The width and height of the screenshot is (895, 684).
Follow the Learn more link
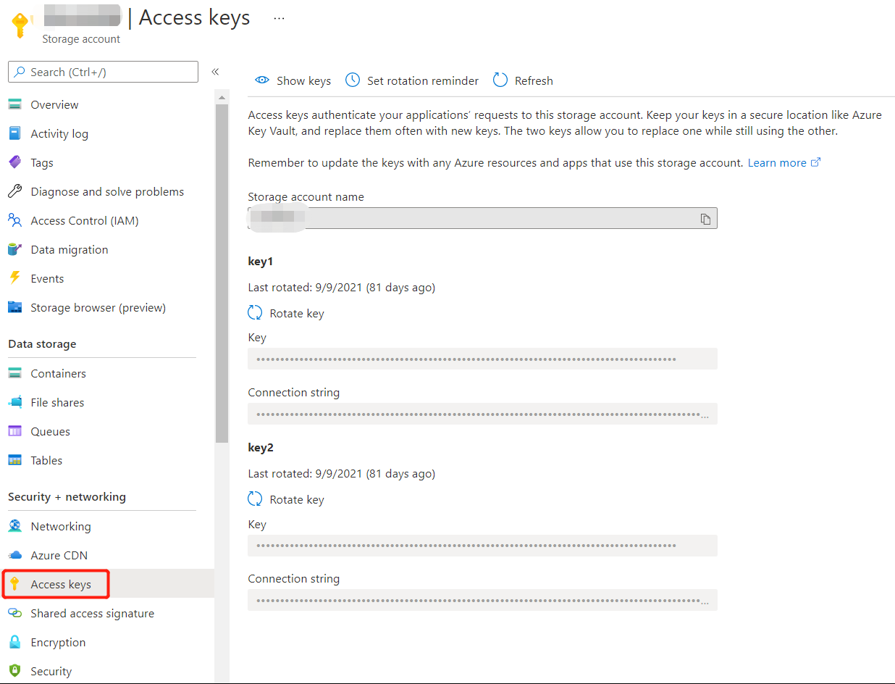(x=777, y=162)
